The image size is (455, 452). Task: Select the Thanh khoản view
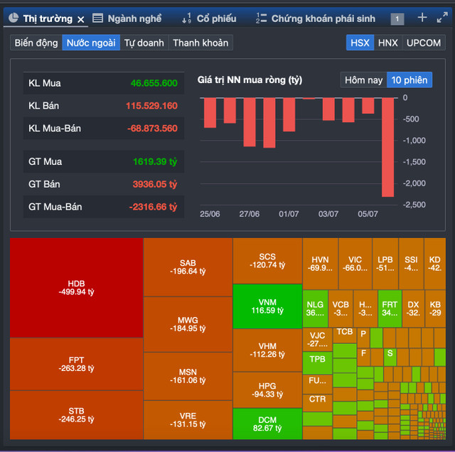coord(200,43)
